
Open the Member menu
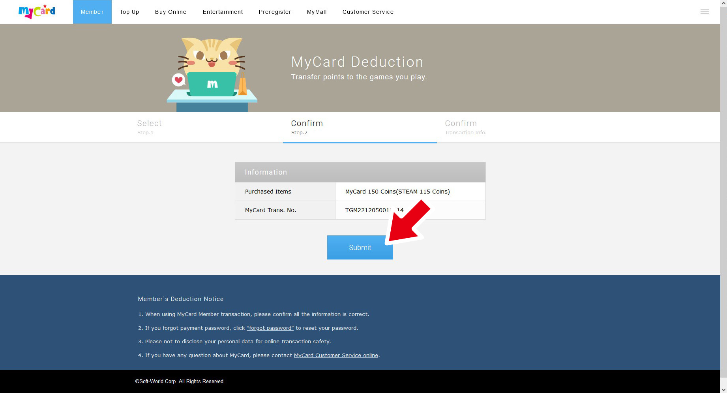[x=92, y=12]
